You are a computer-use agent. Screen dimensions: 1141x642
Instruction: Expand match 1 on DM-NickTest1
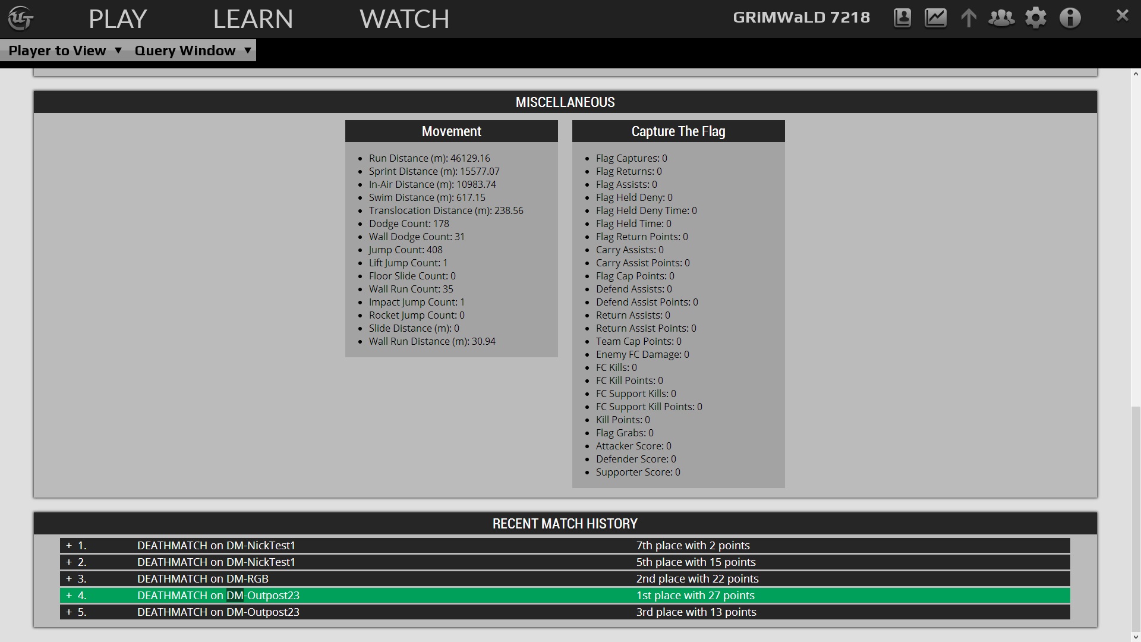(69, 545)
